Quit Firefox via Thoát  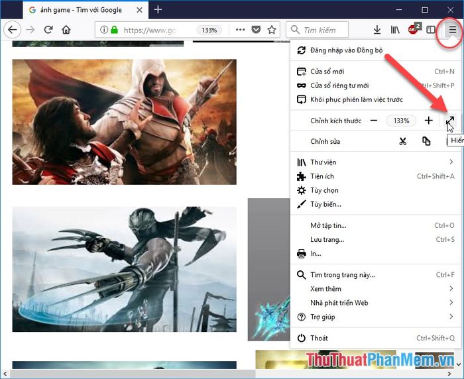[x=376, y=338]
